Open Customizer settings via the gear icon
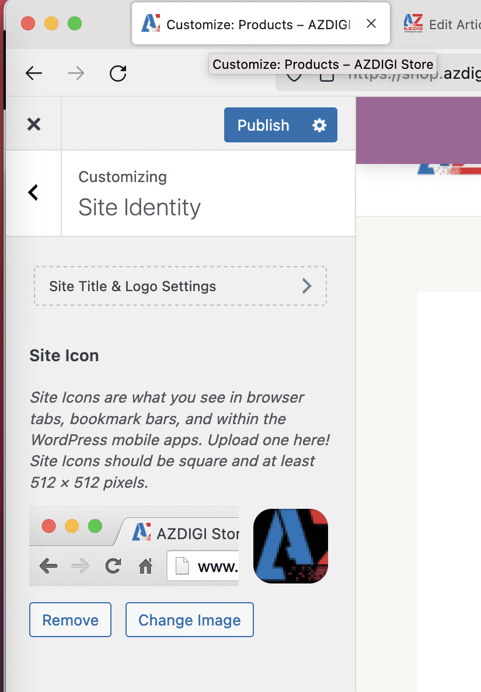 (319, 125)
